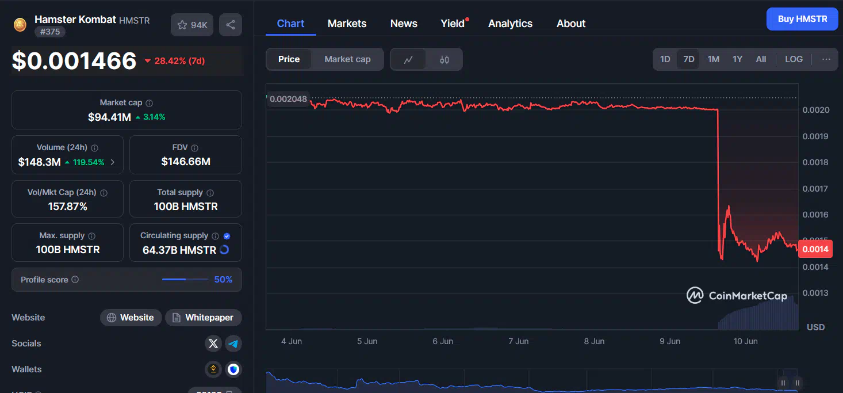Set chart range to 7D
Screen dimensions: 843x393
pos(688,59)
